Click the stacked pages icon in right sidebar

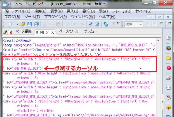click(168, 38)
